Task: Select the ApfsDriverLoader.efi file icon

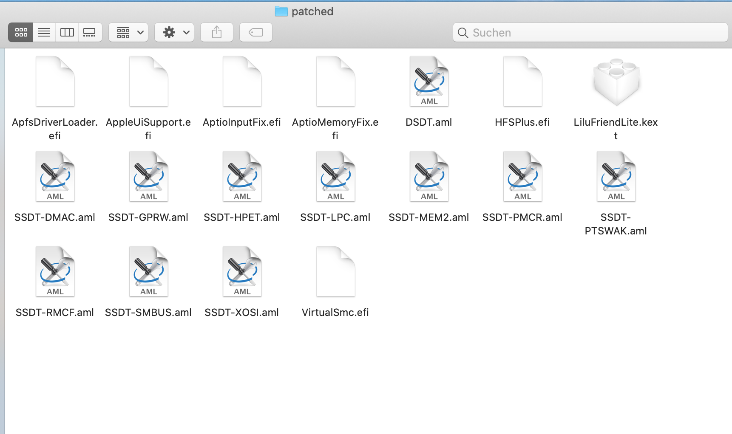Action: pyautogui.click(x=55, y=81)
